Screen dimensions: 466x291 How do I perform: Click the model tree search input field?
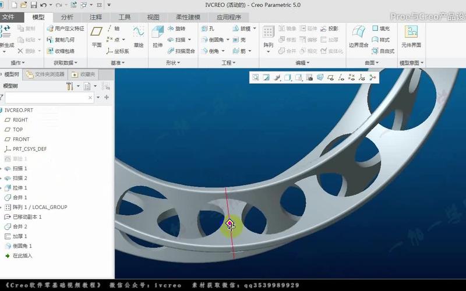[50, 98]
